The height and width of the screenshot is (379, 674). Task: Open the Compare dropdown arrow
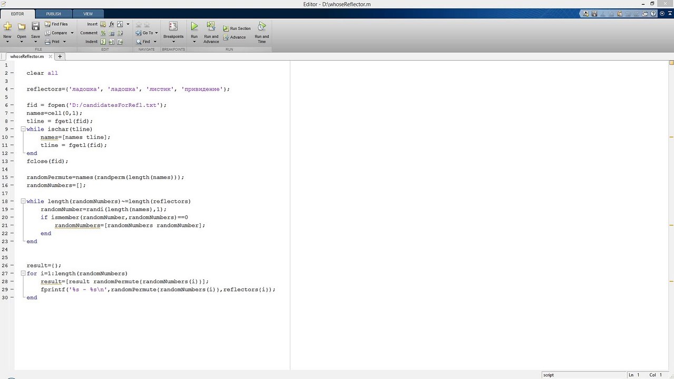click(x=72, y=33)
